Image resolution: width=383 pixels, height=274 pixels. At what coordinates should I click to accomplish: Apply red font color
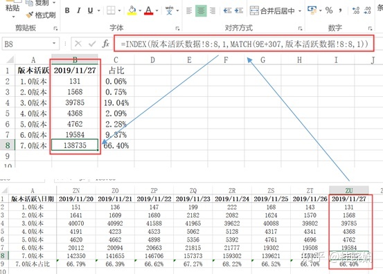click(149, 10)
